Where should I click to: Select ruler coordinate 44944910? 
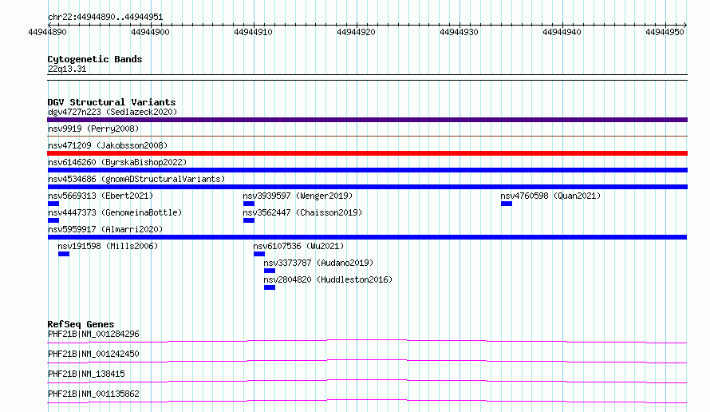click(253, 32)
